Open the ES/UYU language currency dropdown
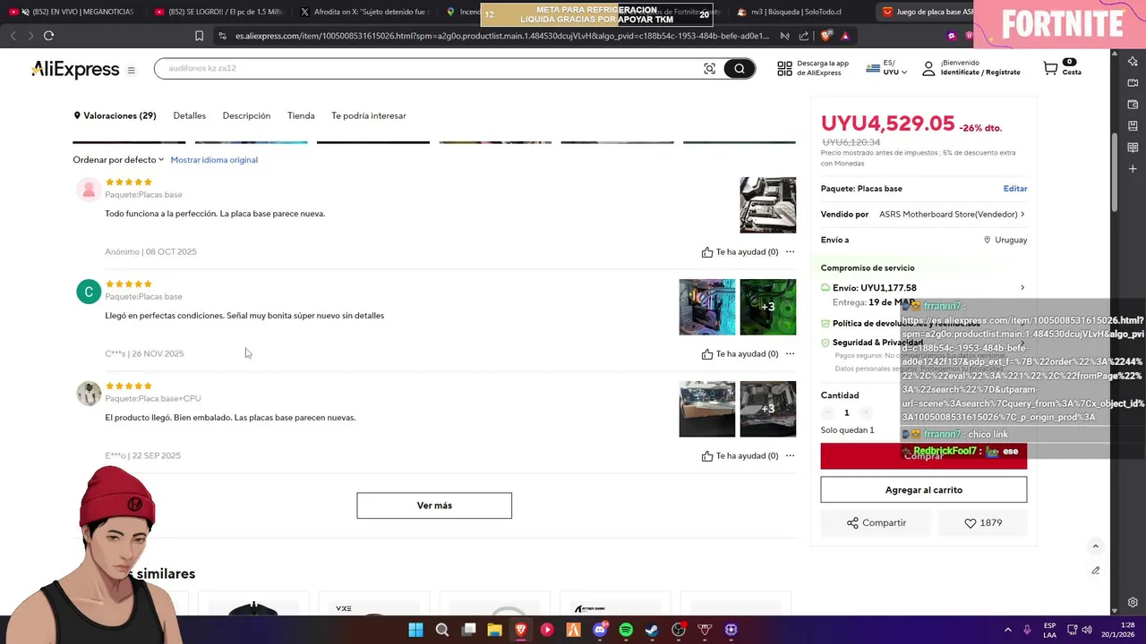The height and width of the screenshot is (644, 1146). (x=886, y=68)
